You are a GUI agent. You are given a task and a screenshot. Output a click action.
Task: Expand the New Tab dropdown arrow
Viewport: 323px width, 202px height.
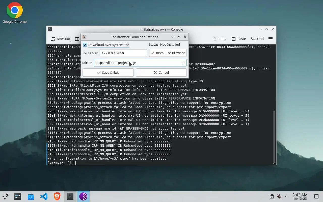[70, 41]
